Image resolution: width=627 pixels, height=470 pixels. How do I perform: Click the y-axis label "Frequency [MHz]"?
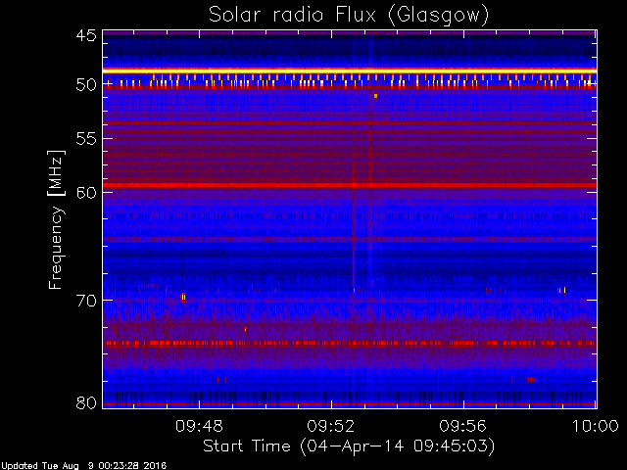(x=56, y=219)
